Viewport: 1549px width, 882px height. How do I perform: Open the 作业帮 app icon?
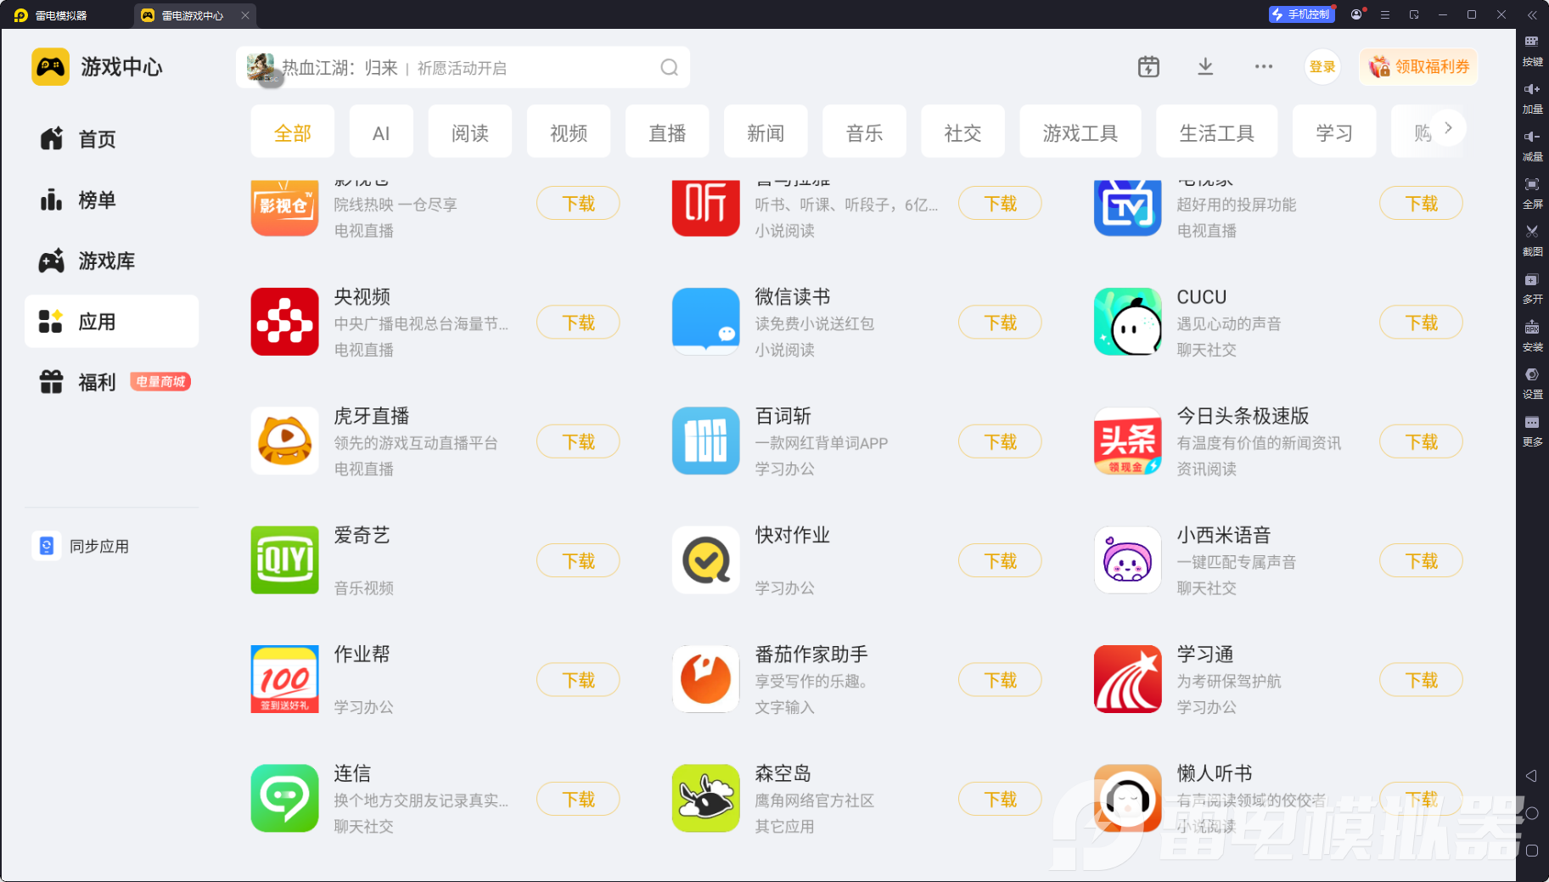point(284,679)
